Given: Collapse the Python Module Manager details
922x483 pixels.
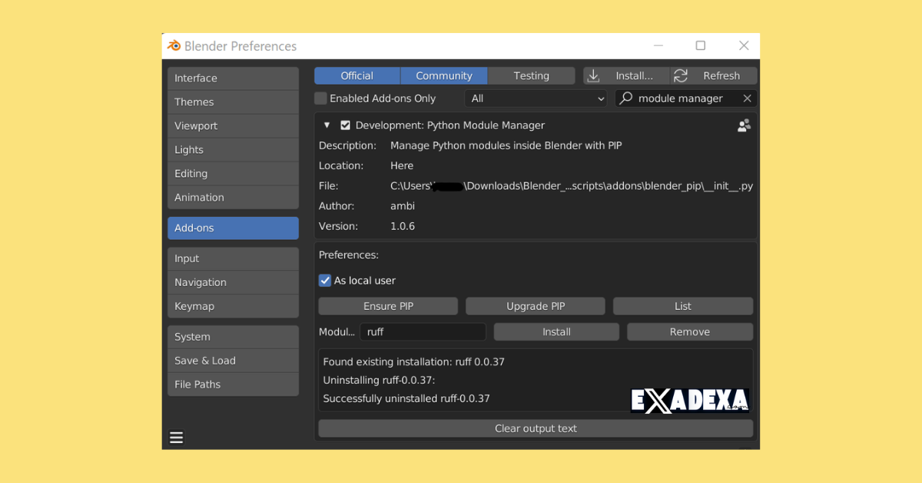Looking at the screenshot, I should pos(327,125).
